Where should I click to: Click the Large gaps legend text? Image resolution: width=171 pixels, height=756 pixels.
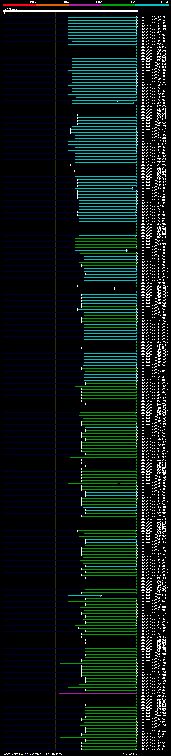33,754
